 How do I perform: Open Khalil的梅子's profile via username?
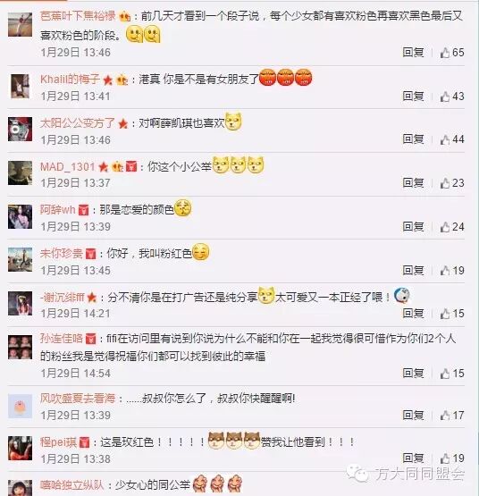point(71,79)
